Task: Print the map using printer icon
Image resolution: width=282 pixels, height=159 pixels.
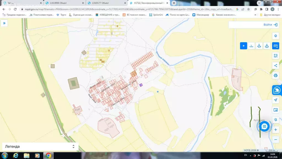Action: pos(275,75)
